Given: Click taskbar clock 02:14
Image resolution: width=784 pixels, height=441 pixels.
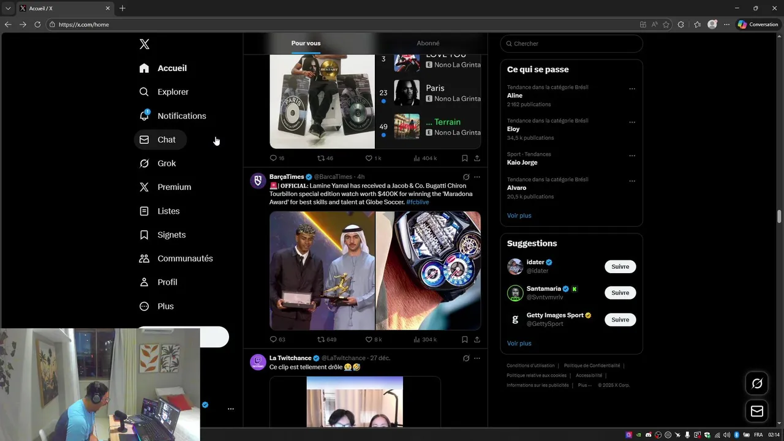Looking at the screenshot, I should coord(774,435).
